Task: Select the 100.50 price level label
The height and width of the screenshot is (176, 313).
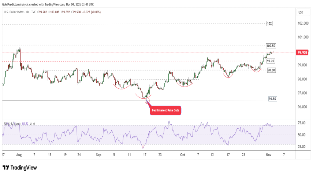Action: pos(271,46)
